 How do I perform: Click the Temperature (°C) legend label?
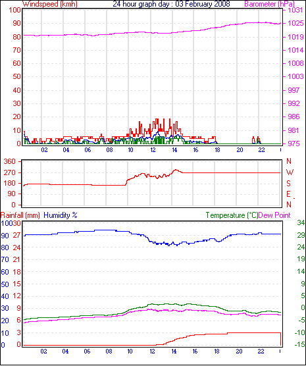pos(232,215)
